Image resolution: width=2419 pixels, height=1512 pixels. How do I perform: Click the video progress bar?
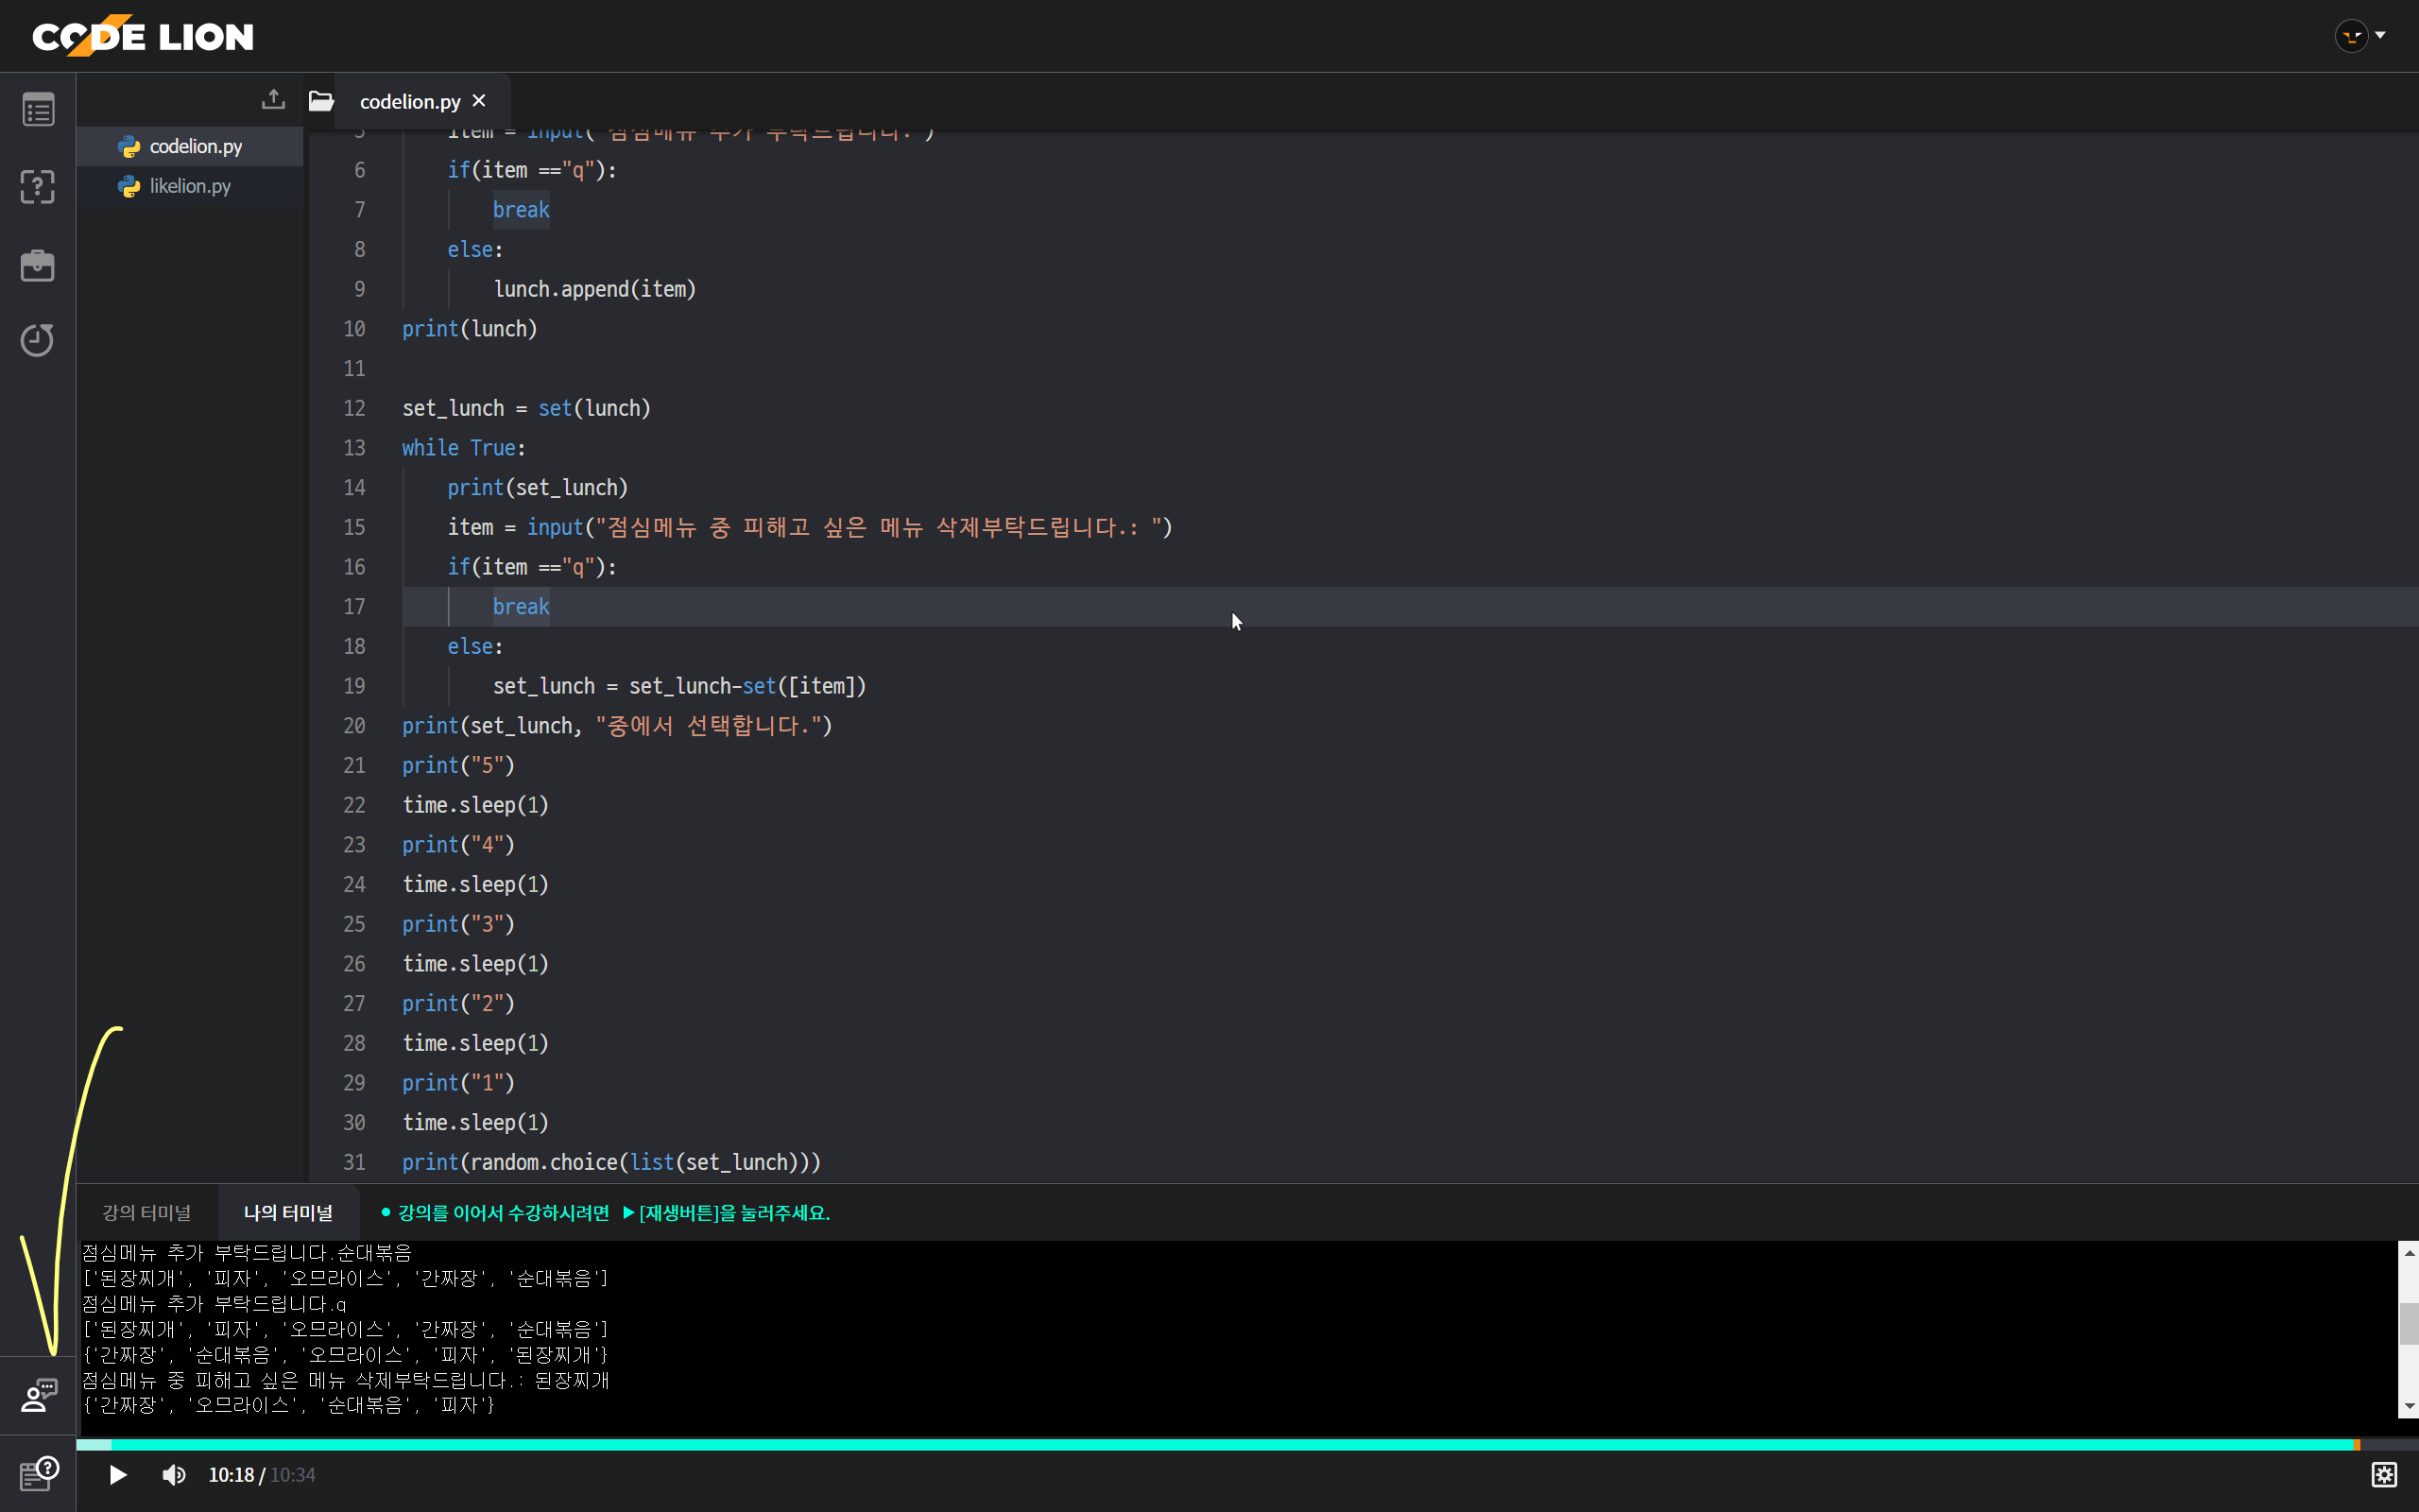coord(1199,1444)
